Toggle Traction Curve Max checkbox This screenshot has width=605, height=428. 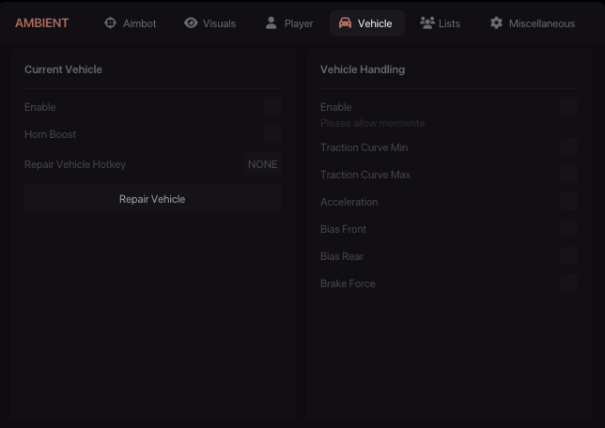coord(568,175)
